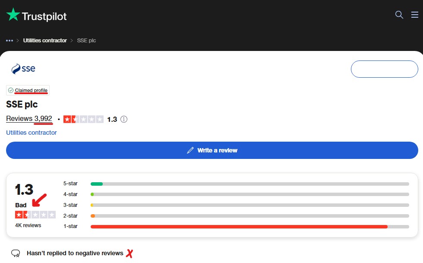Go to Utilities contractor breadcrumb
The width and height of the screenshot is (423, 263).
click(45, 41)
